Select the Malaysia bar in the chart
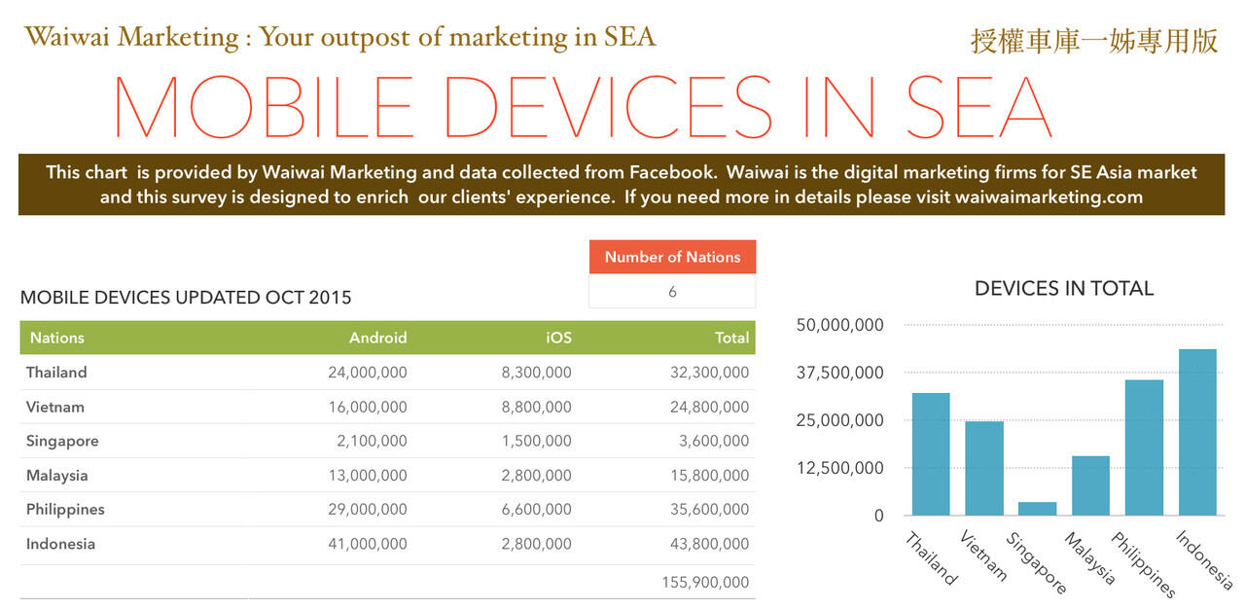The image size is (1245, 609). click(1090, 485)
